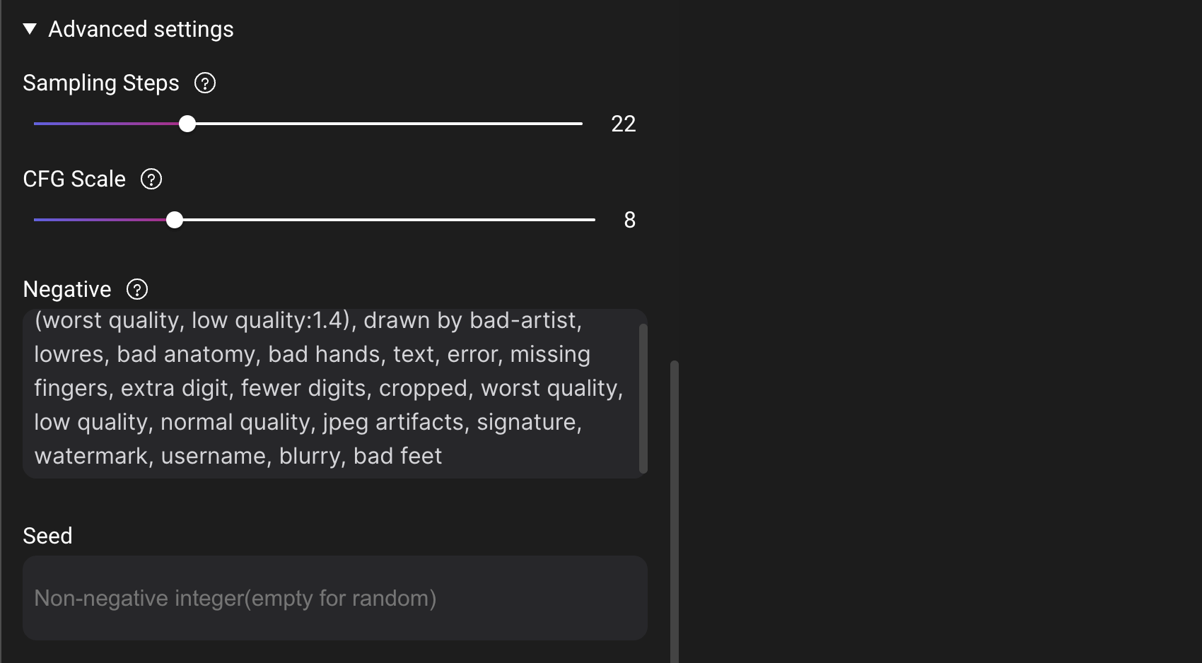The image size is (1202, 663).
Task: Open the Sampling Steps help icon
Action: (205, 83)
